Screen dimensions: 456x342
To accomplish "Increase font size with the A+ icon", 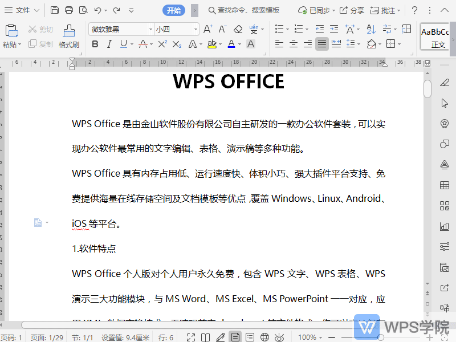I will (208, 29).
